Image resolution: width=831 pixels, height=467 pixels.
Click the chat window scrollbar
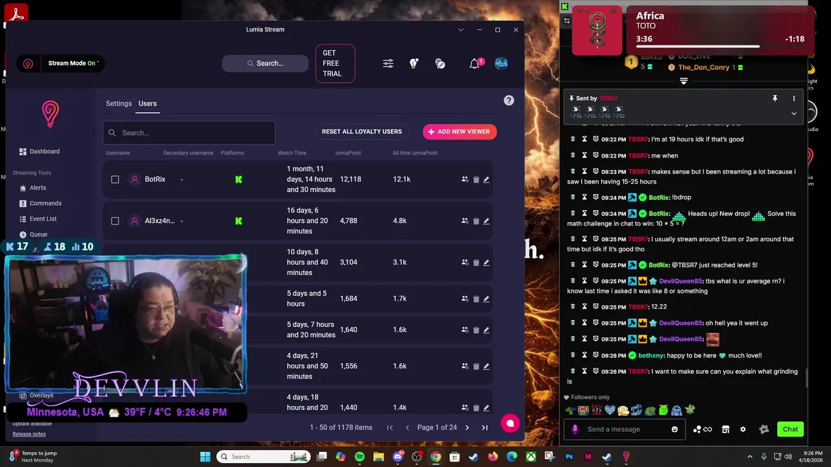(x=806, y=377)
